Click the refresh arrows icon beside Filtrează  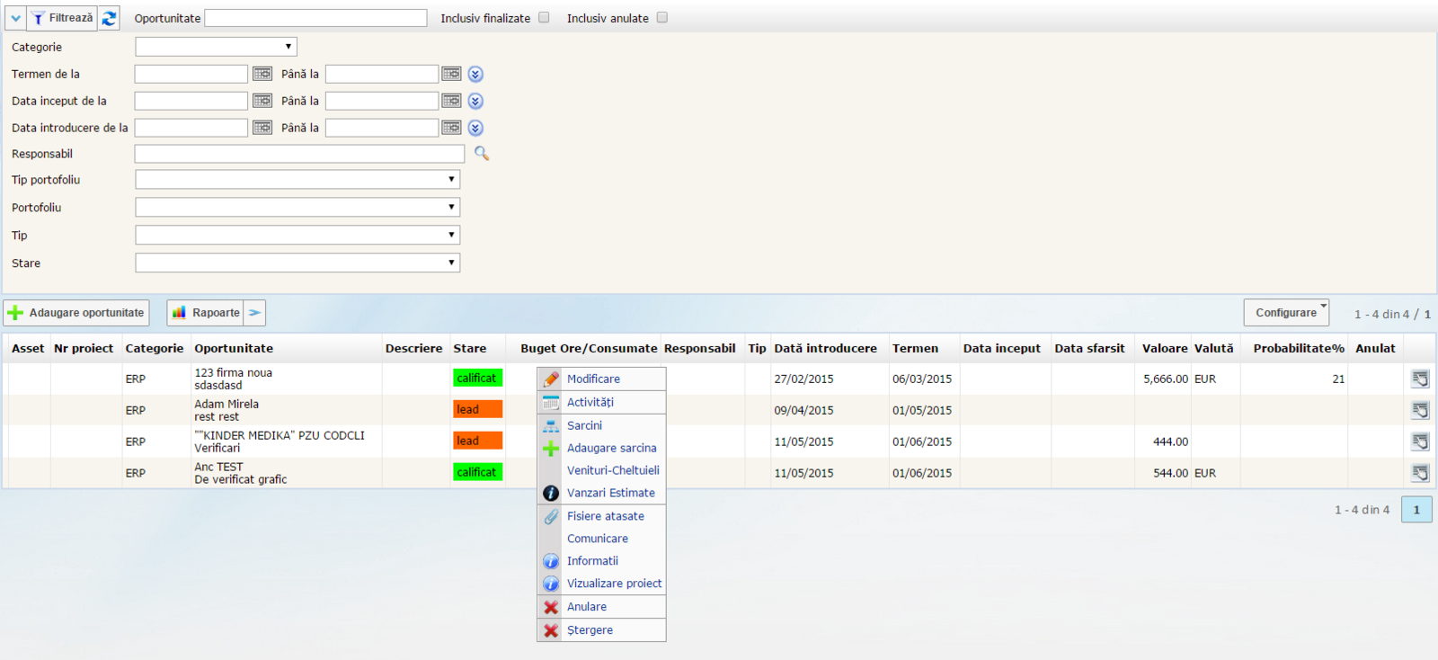109,18
